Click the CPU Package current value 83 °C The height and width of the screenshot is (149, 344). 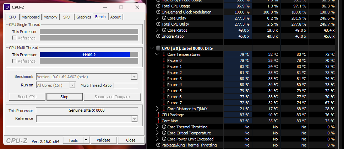tap(244, 115)
